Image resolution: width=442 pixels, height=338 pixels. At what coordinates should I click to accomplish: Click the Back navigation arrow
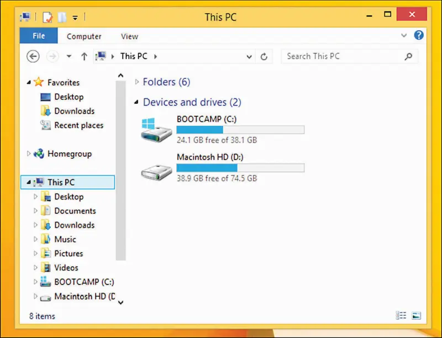(33, 56)
